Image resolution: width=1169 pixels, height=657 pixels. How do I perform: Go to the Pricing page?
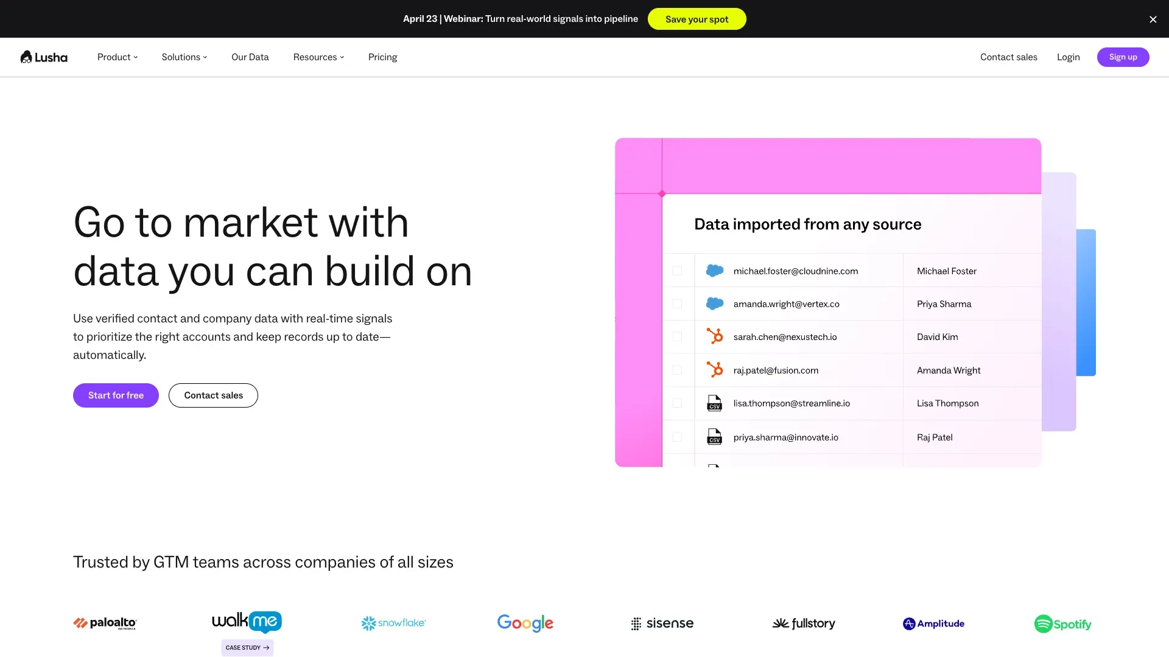(382, 57)
